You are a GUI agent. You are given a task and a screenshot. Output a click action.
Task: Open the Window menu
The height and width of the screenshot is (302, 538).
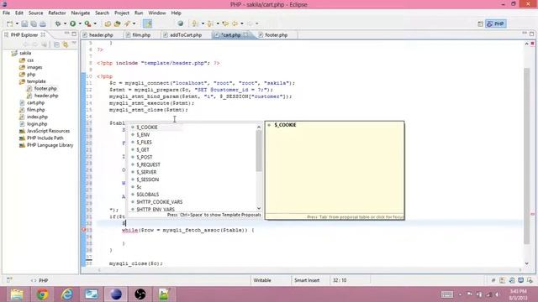[x=157, y=13]
